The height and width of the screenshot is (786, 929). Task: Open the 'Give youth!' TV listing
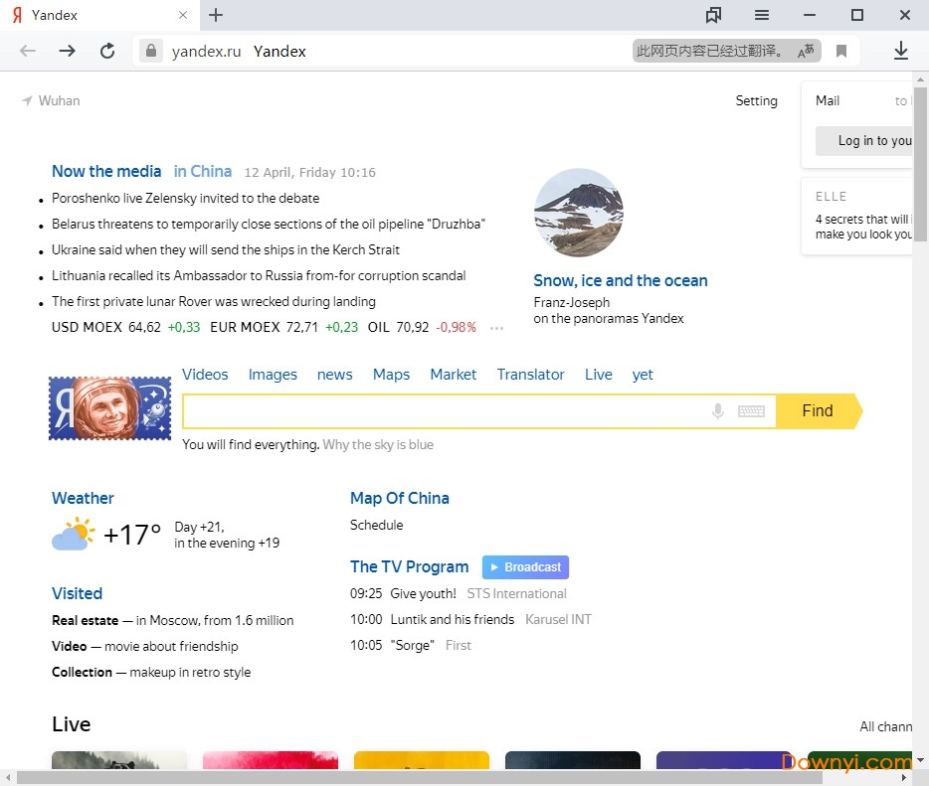point(423,593)
